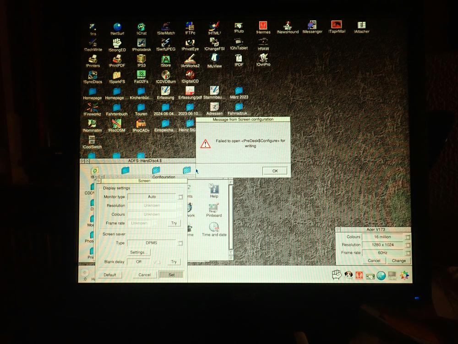Click the NetSurf globe on icon bar
458x344 pixels.
pyautogui.click(x=381, y=275)
